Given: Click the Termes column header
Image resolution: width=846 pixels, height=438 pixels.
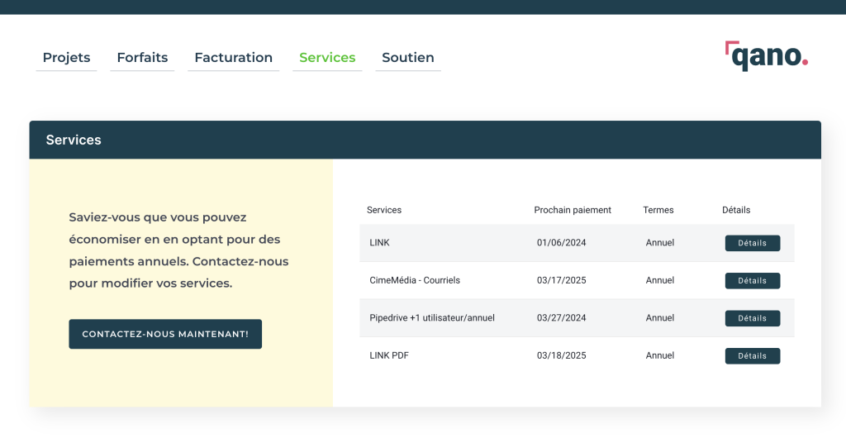Looking at the screenshot, I should click(658, 210).
